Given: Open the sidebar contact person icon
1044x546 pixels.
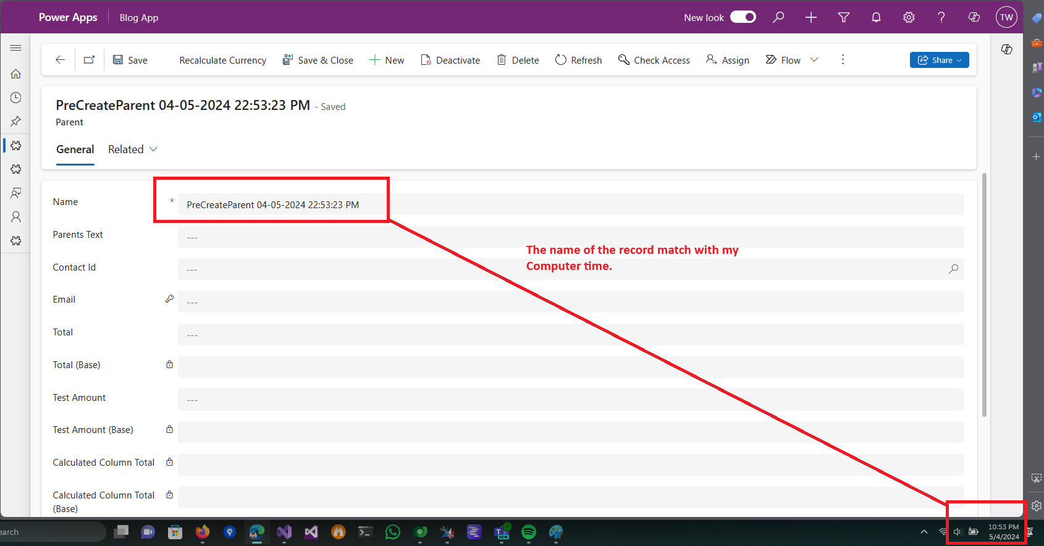Looking at the screenshot, I should point(16,217).
